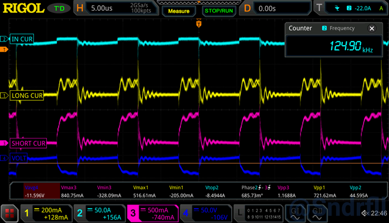
Task: Open signal generator GI
Action: (295, 213)
